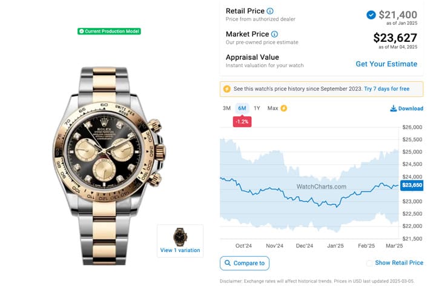Select the 3M time range
The height and width of the screenshot is (292, 442).
click(226, 108)
